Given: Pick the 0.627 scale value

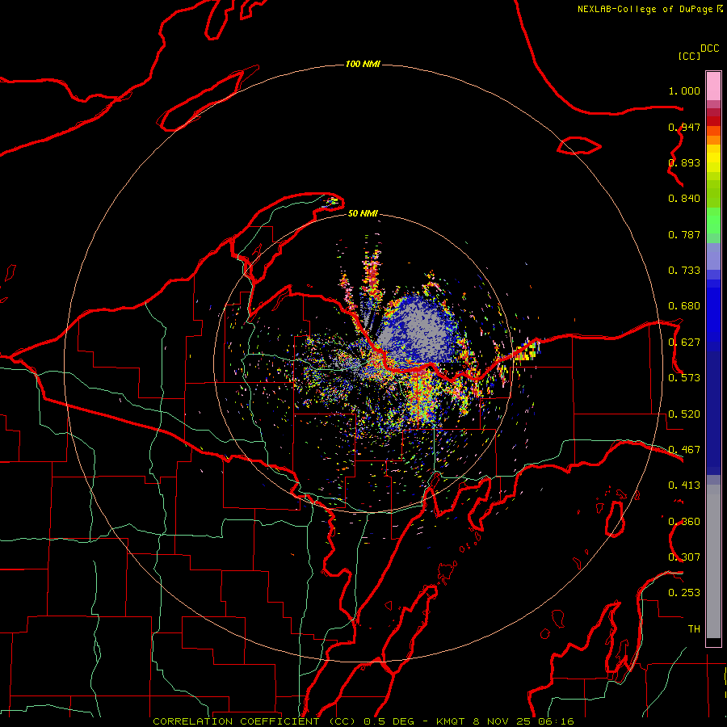Looking at the screenshot, I should (684, 342).
